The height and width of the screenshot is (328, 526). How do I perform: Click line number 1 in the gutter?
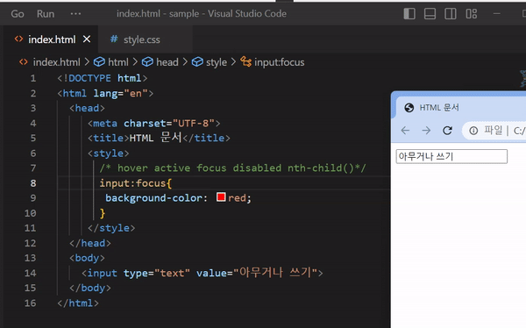tap(33, 78)
